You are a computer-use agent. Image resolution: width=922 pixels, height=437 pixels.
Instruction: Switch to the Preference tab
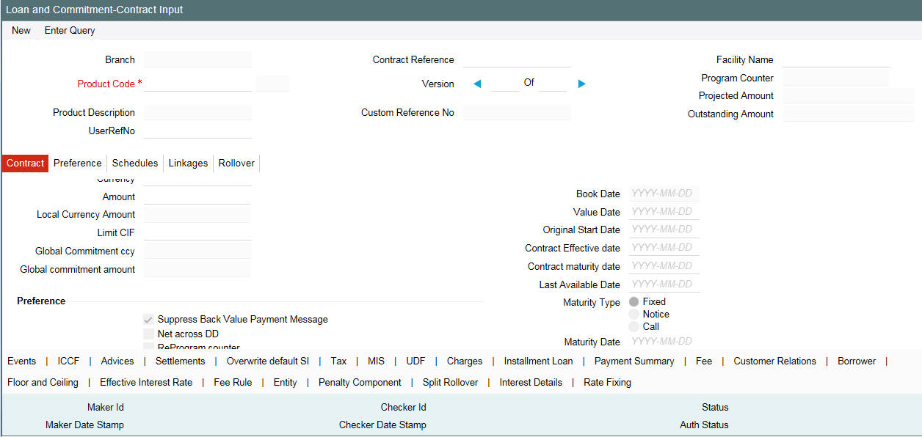(x=78, y=163)
